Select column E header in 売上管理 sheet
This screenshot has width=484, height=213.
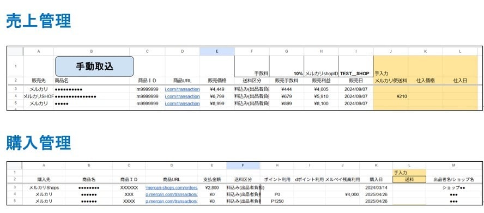click(x=217, y=52)
